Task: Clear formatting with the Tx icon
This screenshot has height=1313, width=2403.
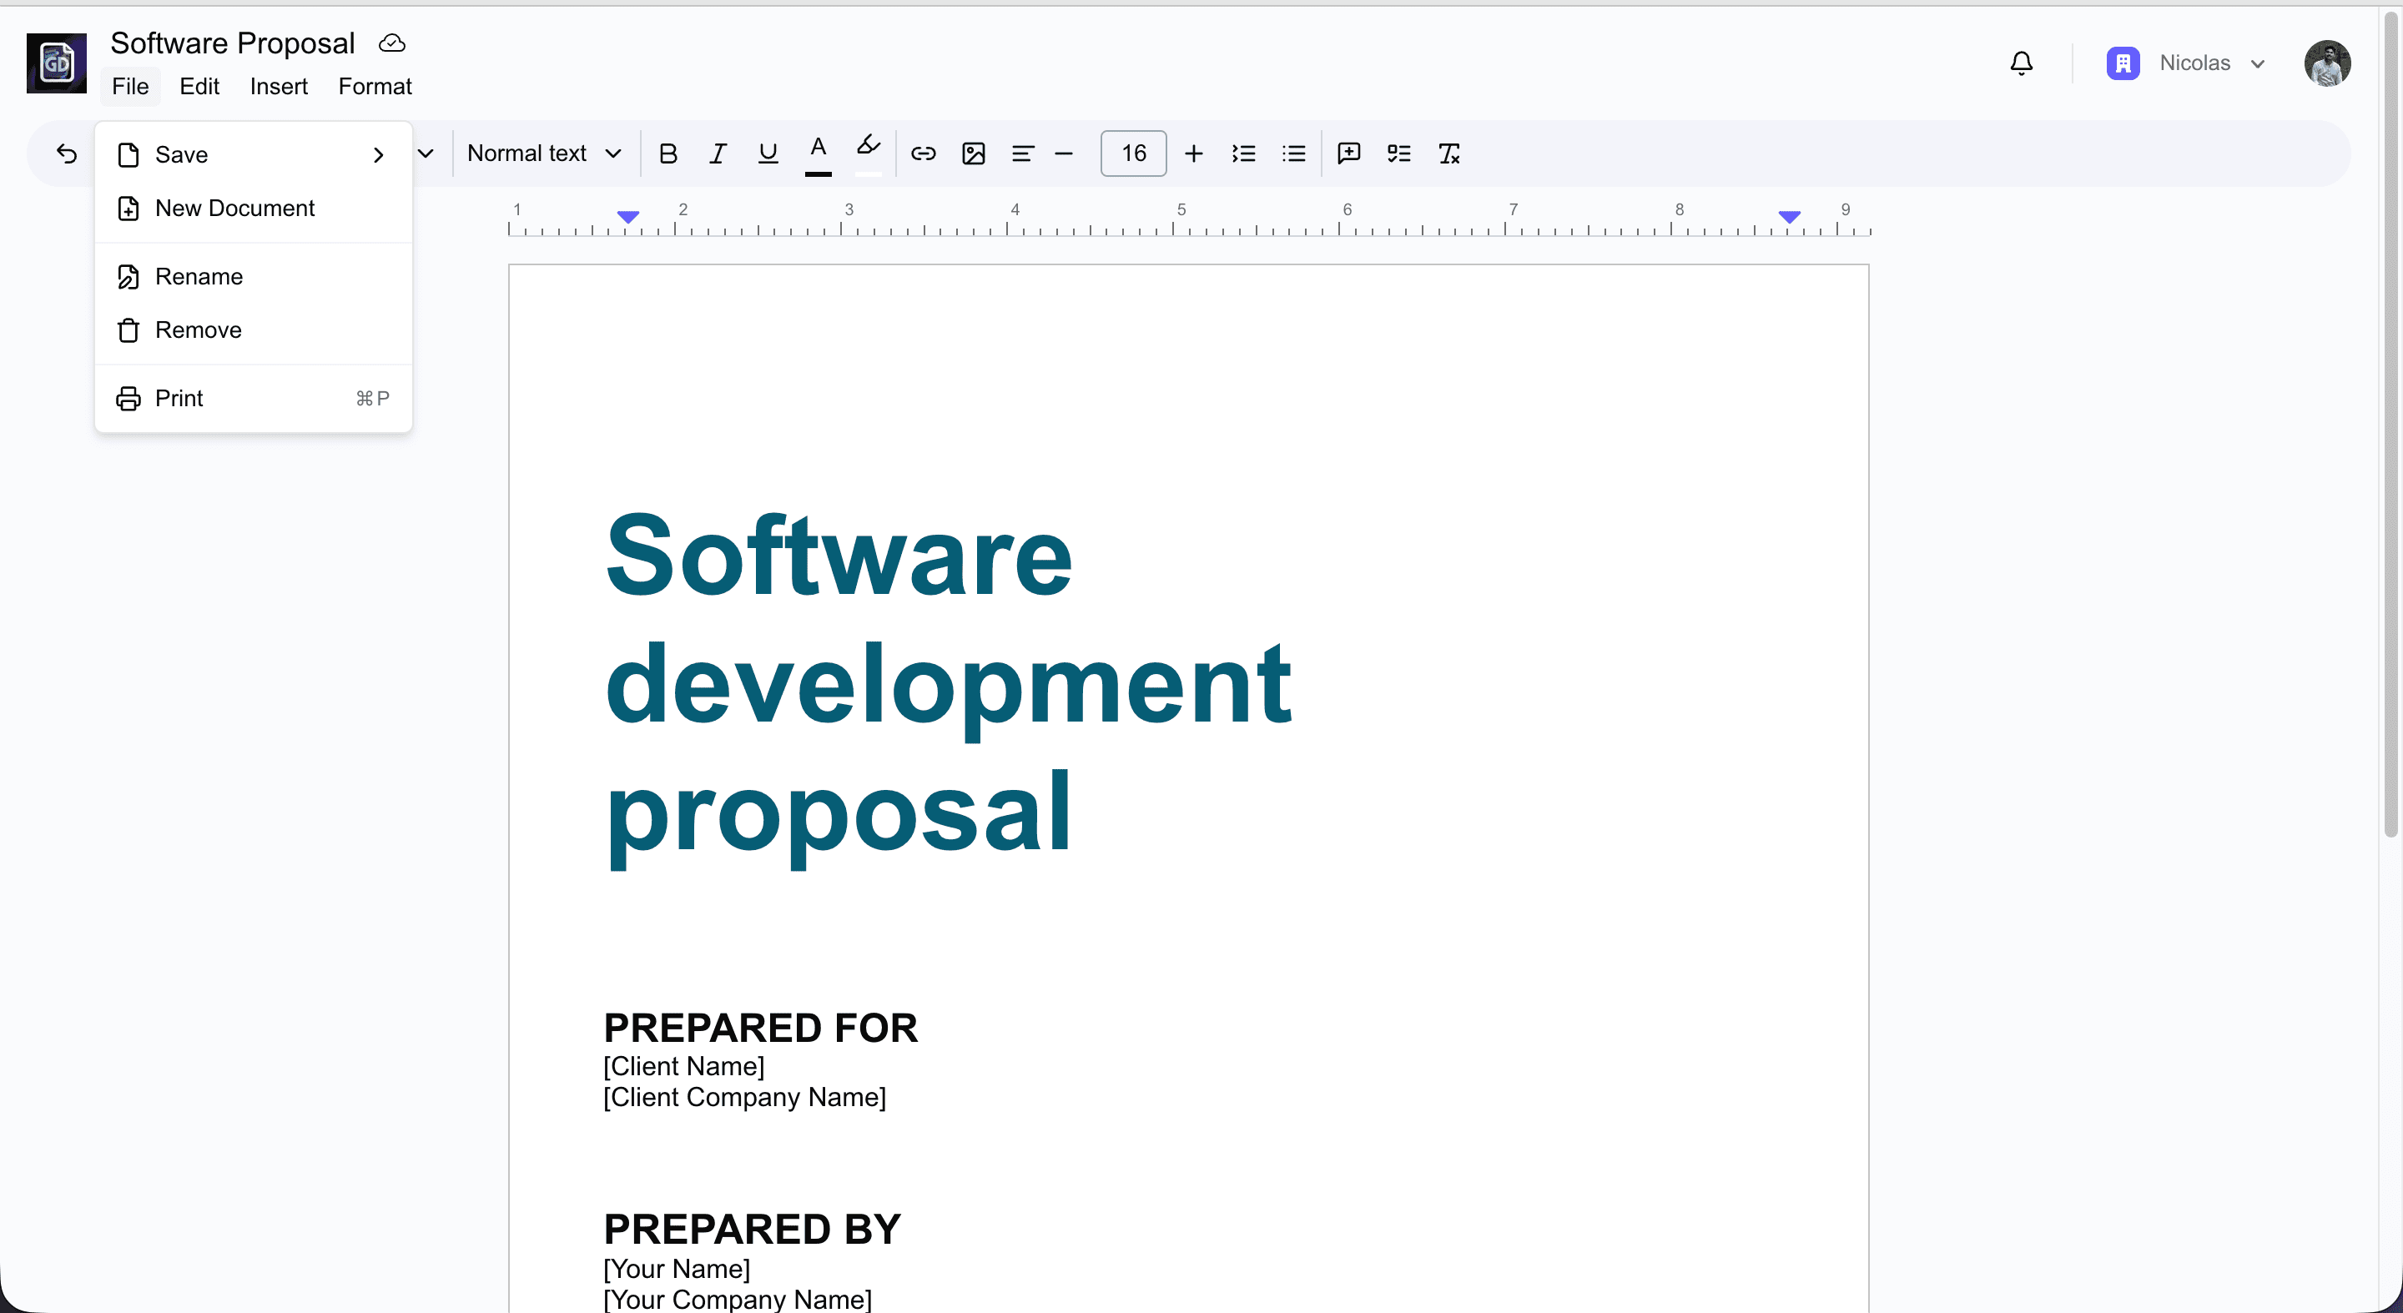Action: (x=1448, y=153)
